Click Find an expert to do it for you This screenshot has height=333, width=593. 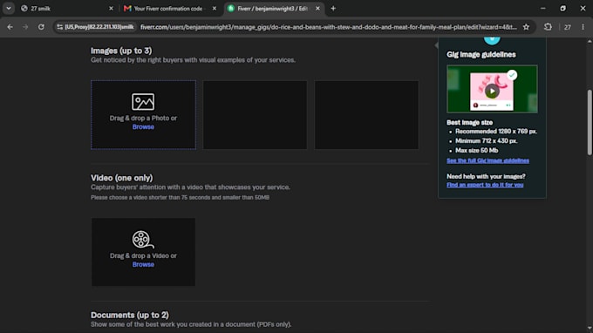click(485, 185)
